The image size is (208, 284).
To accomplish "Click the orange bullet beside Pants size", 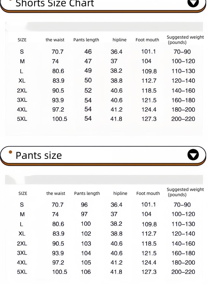I will pos(10,152).
